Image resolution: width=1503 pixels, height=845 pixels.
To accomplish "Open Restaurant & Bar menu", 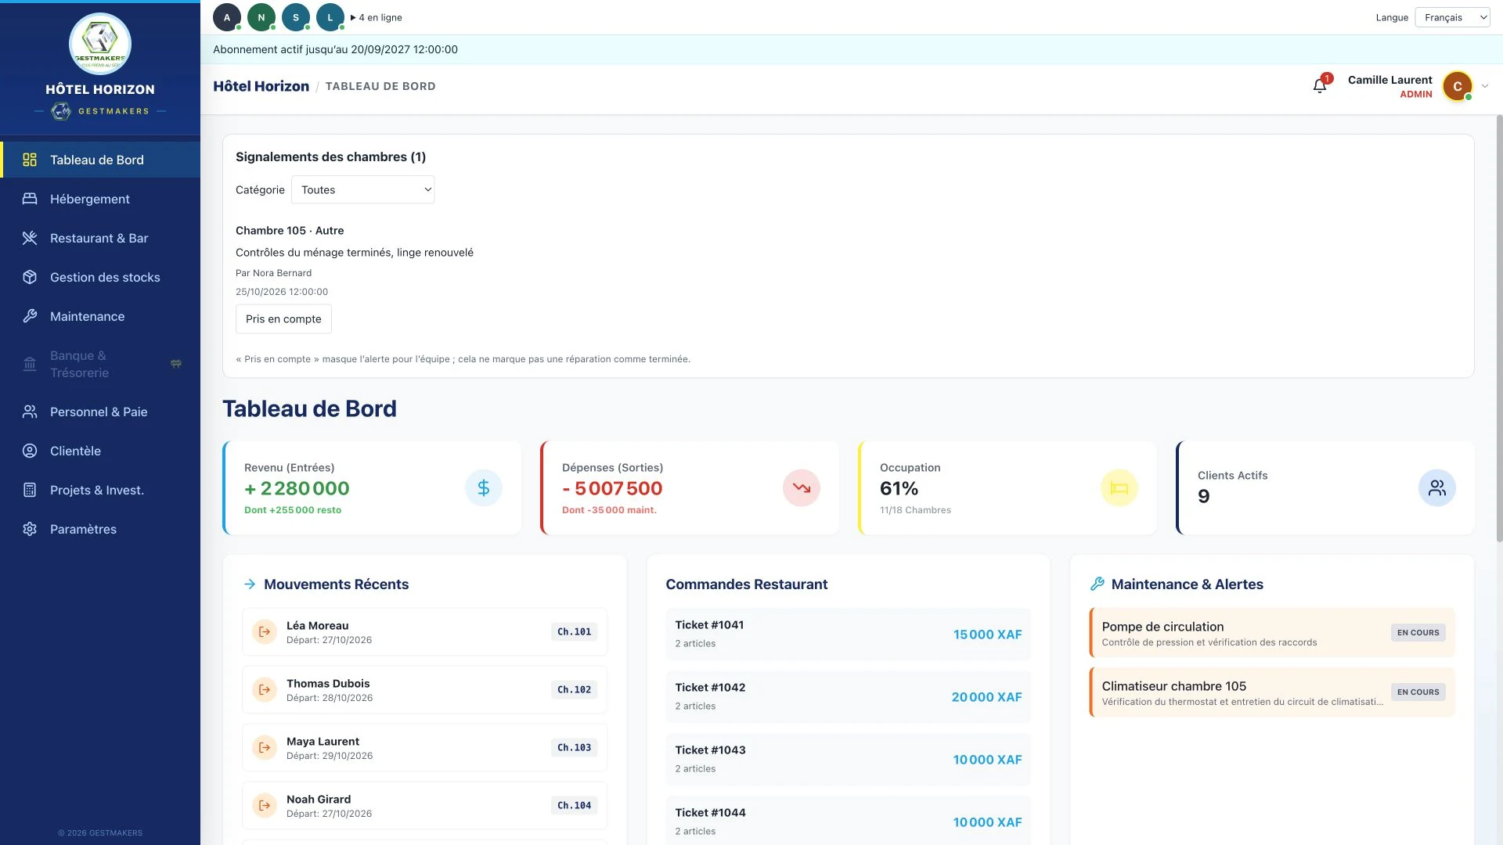I will pyautogui.click(x=100, y=238).
